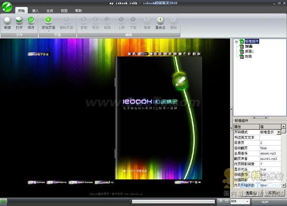
Task: Click the 自动翻页 false value
Action: (x=270, y=148)
